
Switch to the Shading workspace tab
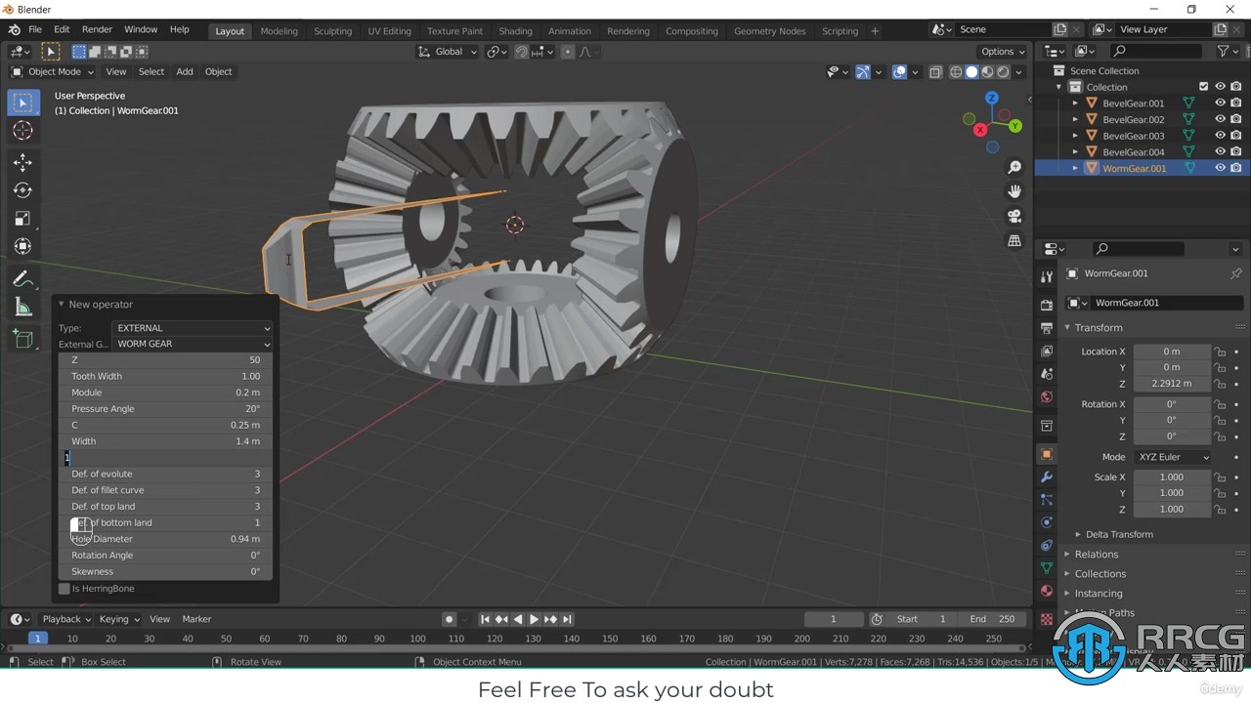tap(515, 31)
